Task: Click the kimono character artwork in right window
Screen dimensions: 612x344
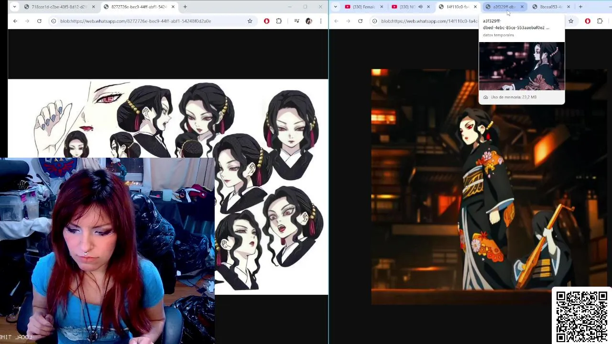Action: tap(490, 187)
